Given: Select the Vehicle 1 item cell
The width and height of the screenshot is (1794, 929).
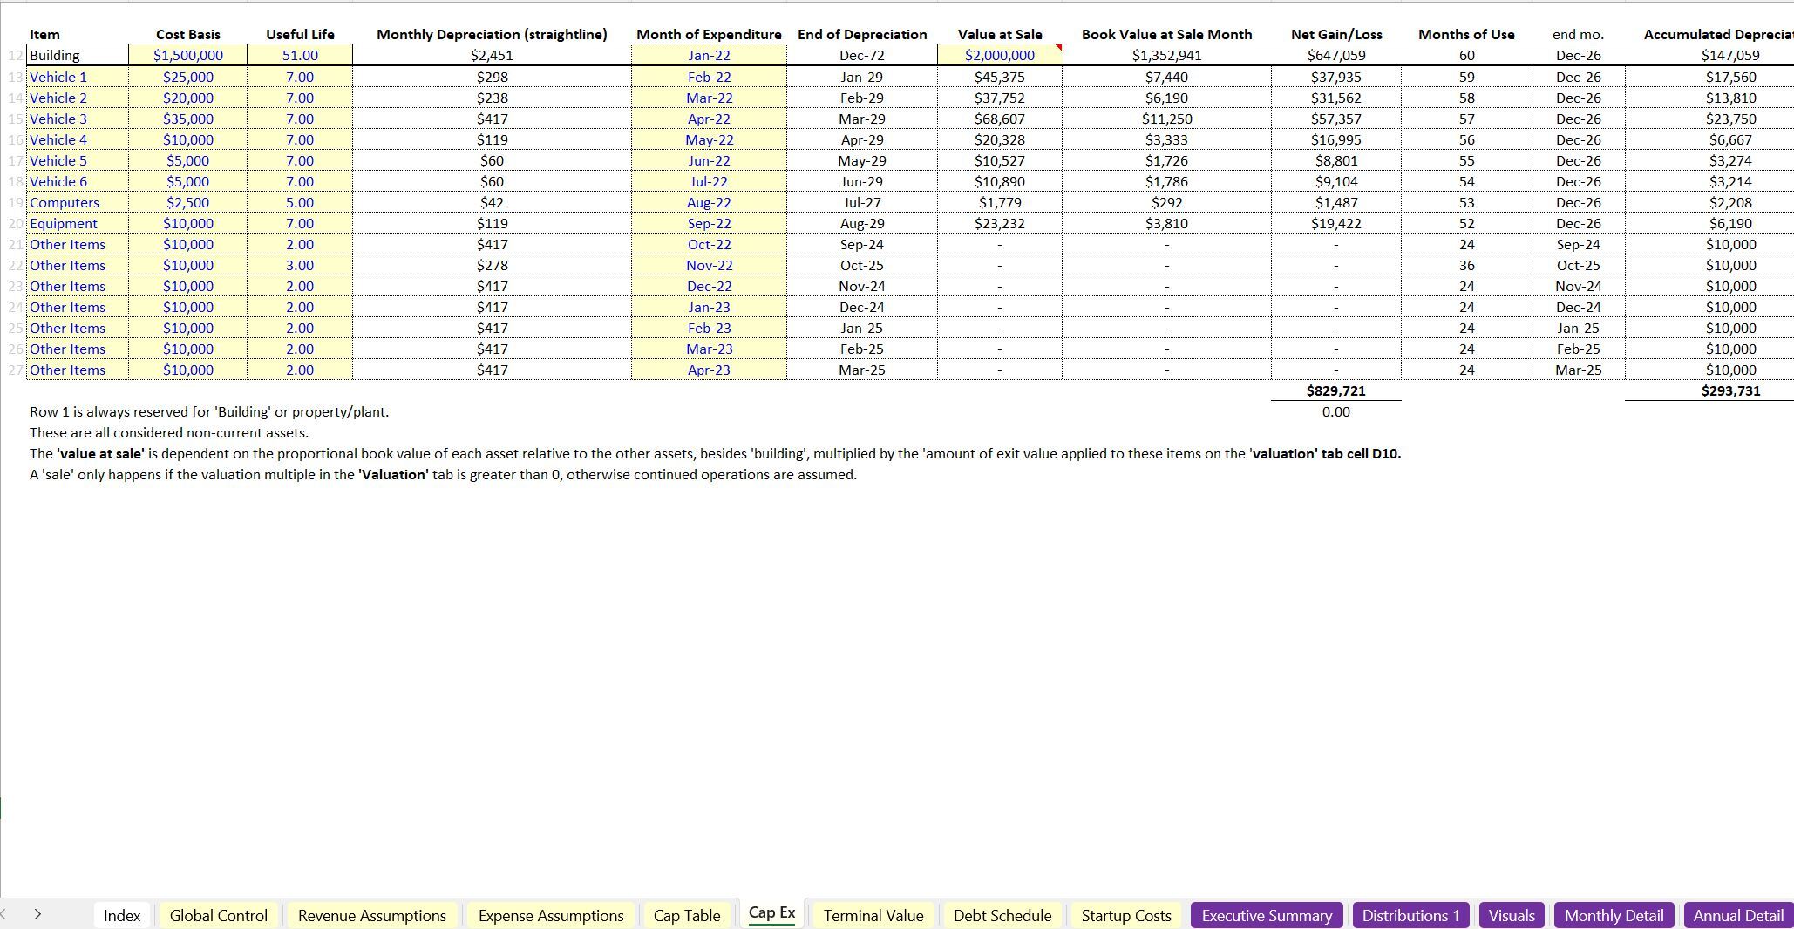Looking at the screenshot, I should pyautogui.click(x=78, y=77).
